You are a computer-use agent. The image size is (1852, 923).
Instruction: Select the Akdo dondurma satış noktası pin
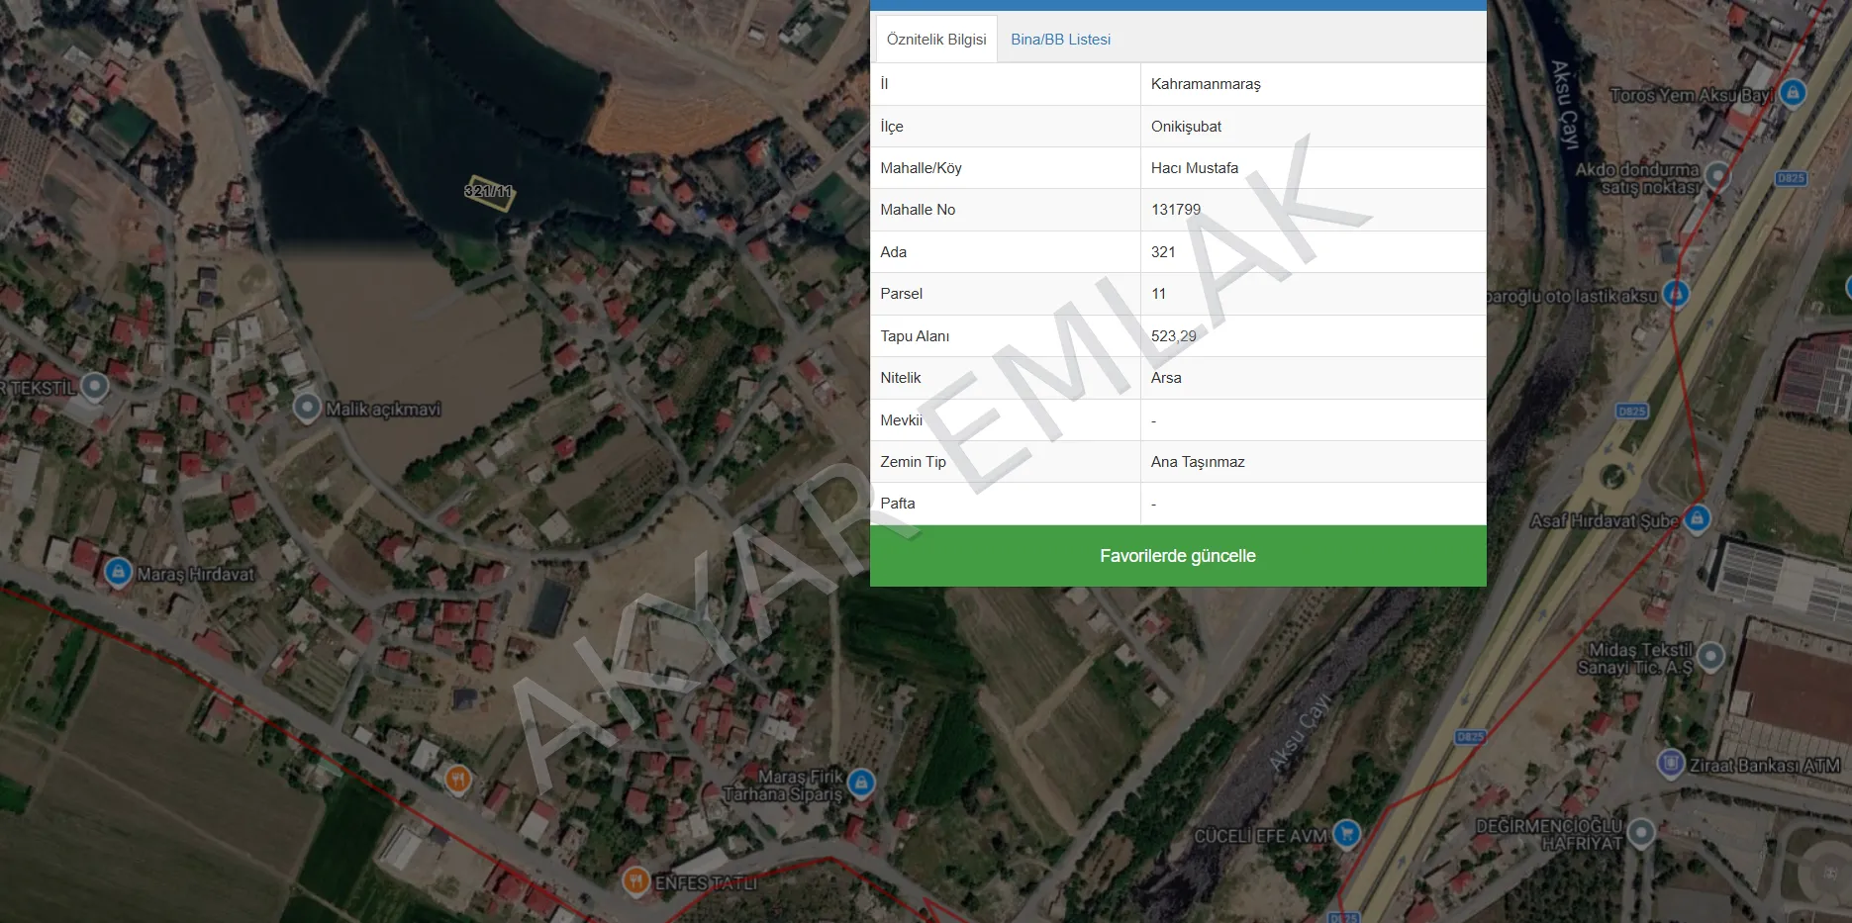[x=1717, y=176]
